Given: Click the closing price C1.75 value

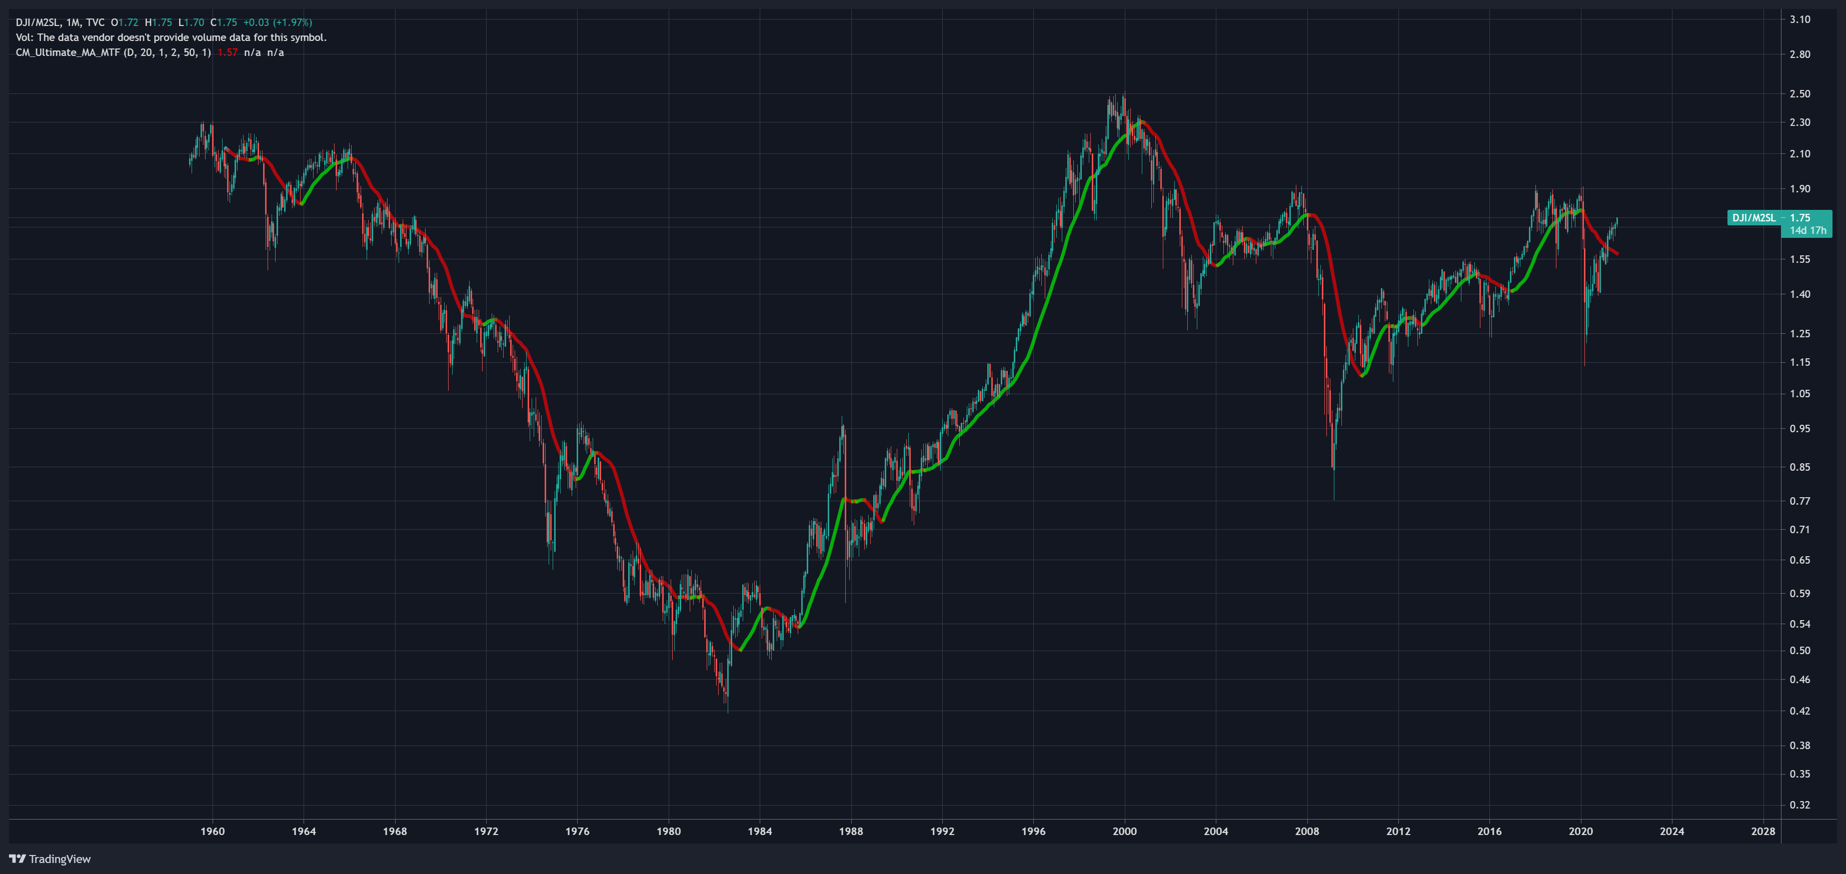Looking at the screenshot, I should 224,22.
